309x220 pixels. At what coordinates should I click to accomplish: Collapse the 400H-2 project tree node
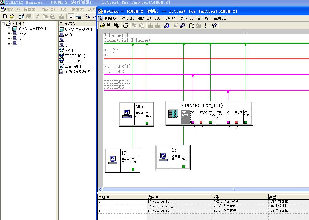tap(3, 24)
